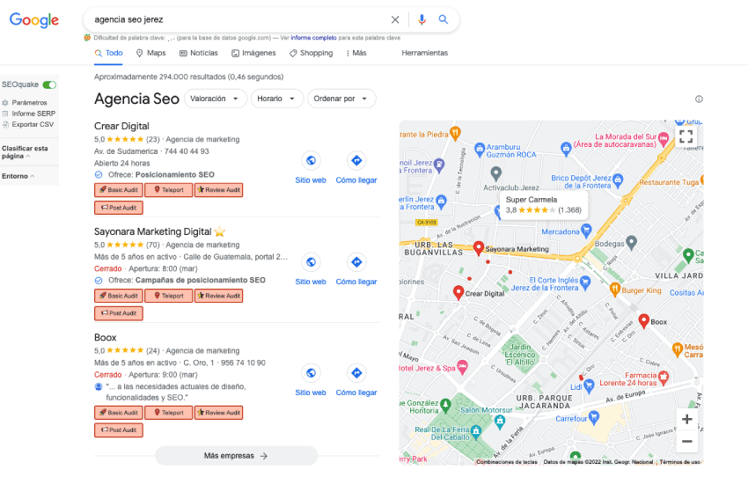Click the Crear Digital red map pin

click(458, 292)
